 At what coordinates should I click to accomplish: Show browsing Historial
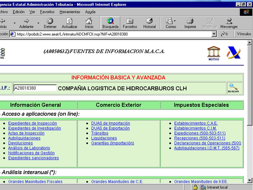[149, 23]
